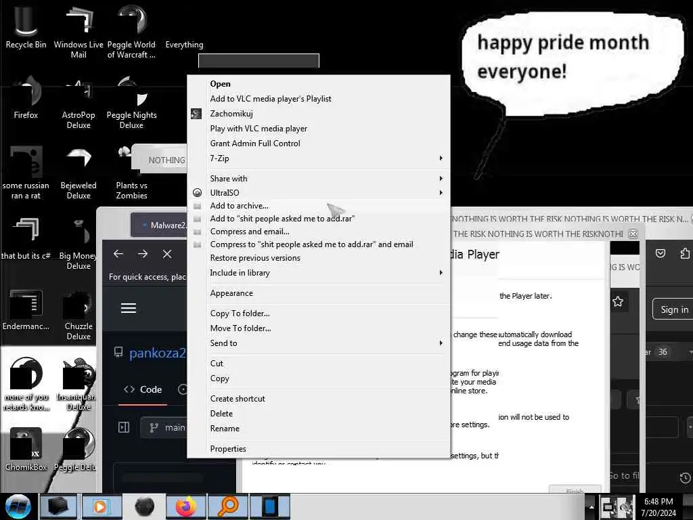This screenshot has height=520, width=693.
Task: Open Bejeweled Deluxe desktop icon
Action: [79, 173]
